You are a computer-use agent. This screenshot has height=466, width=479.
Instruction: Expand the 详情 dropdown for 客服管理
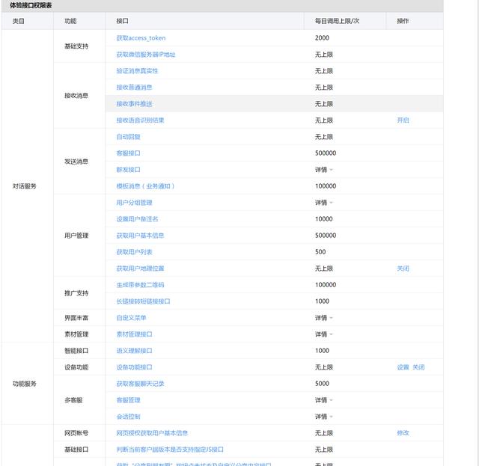point(324,400)
